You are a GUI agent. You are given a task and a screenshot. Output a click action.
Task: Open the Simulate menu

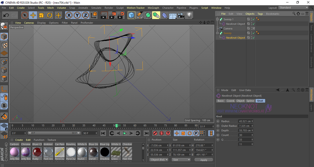point(96,8)
